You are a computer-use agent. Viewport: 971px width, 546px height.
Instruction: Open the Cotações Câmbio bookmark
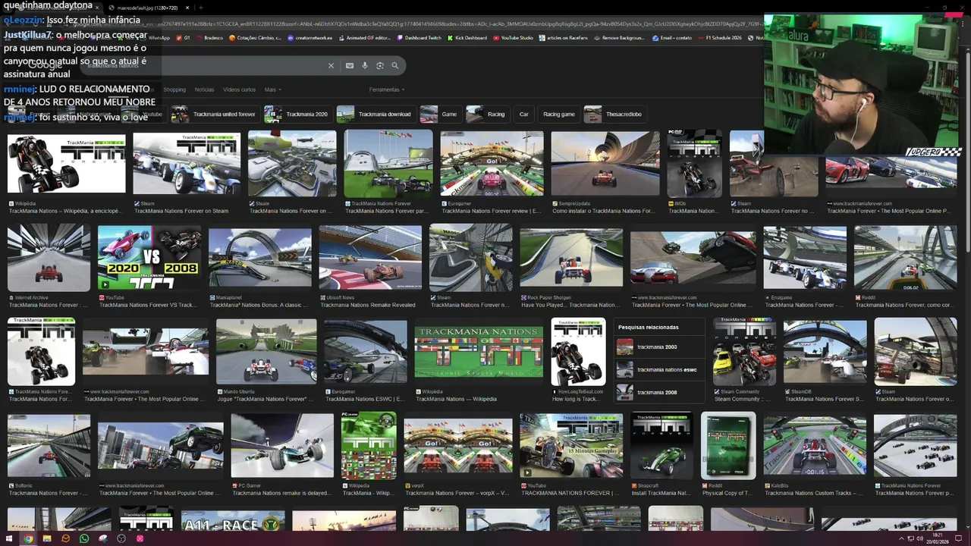click(x=253, y=37)
